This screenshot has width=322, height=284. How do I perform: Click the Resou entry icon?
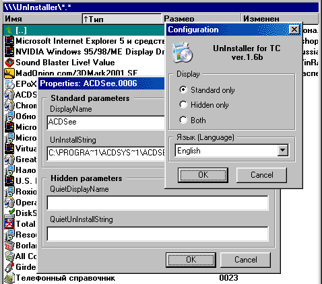(x=9, y=235)
